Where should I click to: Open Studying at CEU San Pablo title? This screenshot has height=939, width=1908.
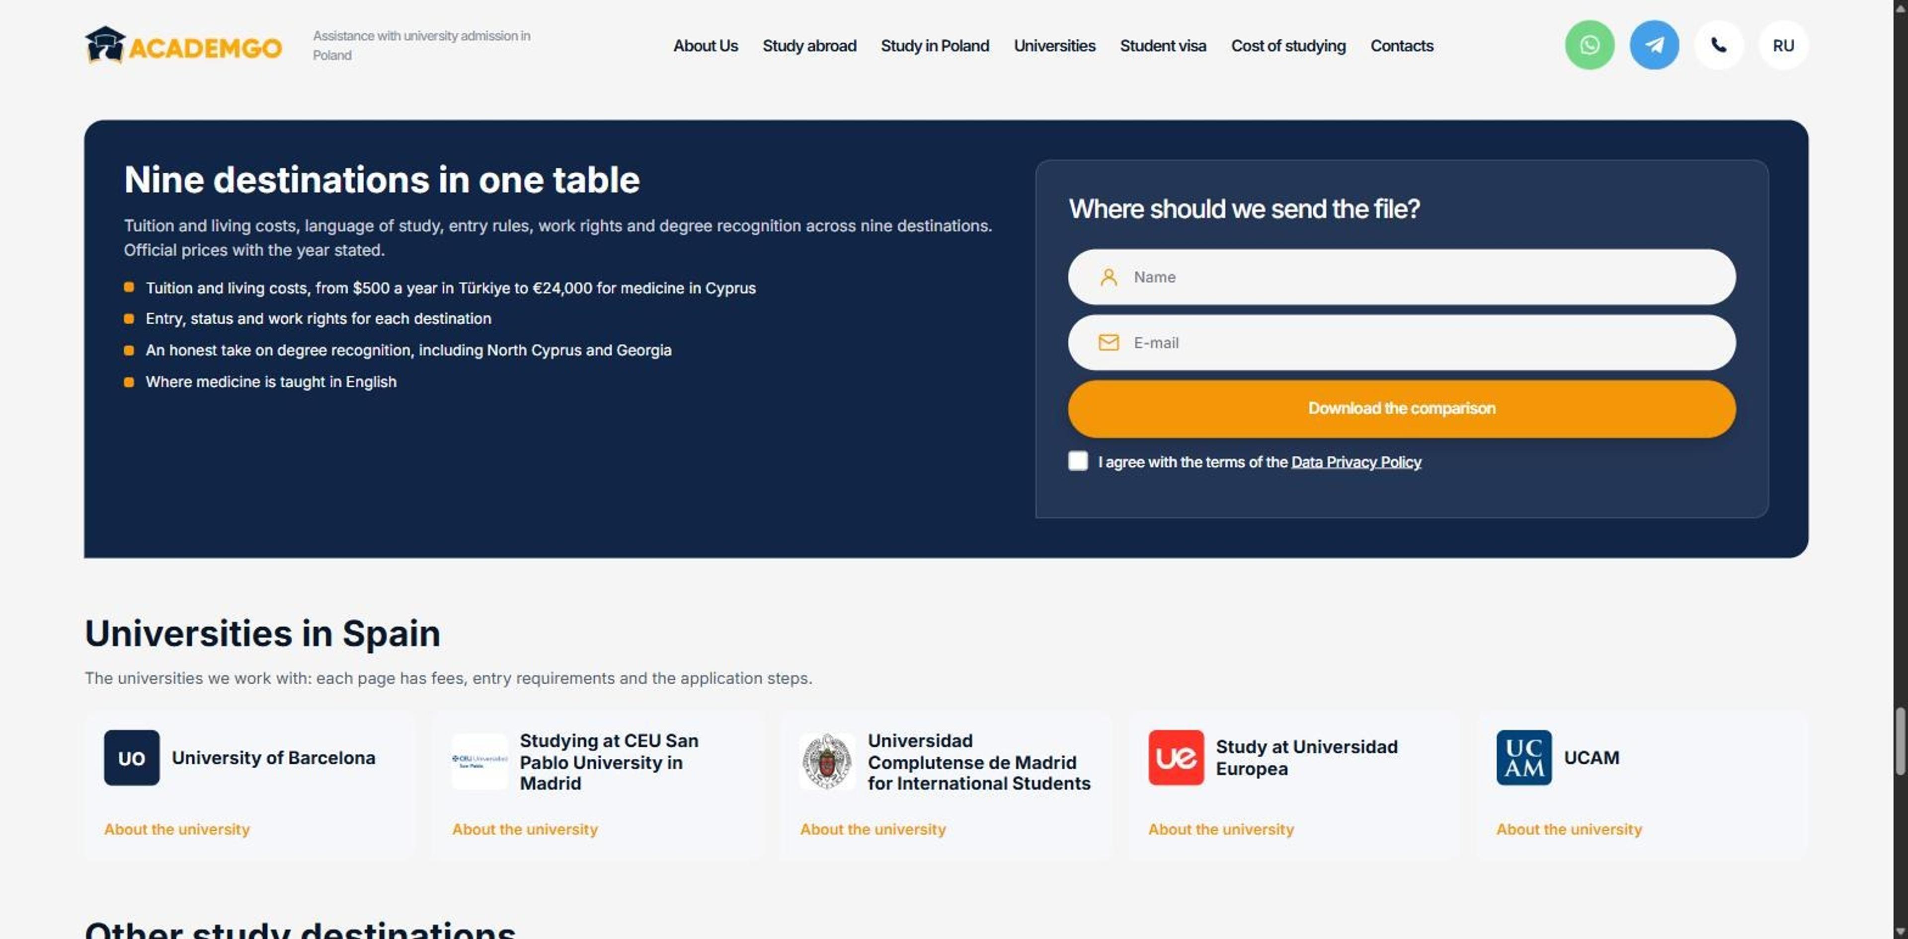[609, 761]
